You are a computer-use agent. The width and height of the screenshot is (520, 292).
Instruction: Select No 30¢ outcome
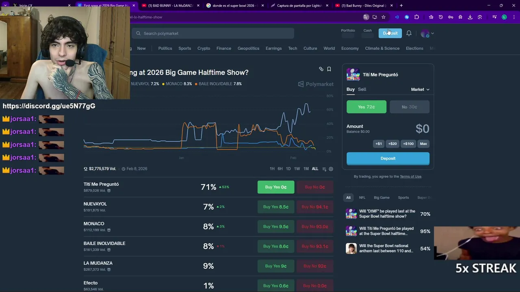tap(409, 107)
